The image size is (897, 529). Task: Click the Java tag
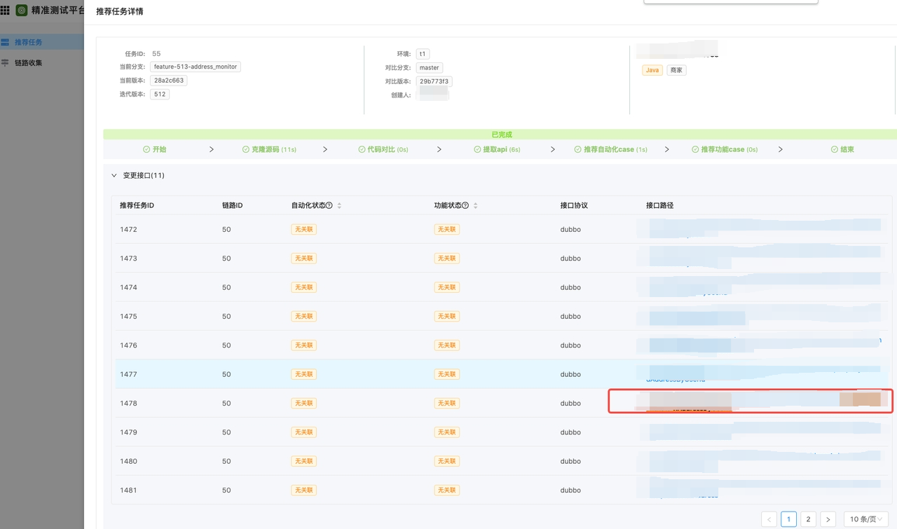tap(652, 70)
